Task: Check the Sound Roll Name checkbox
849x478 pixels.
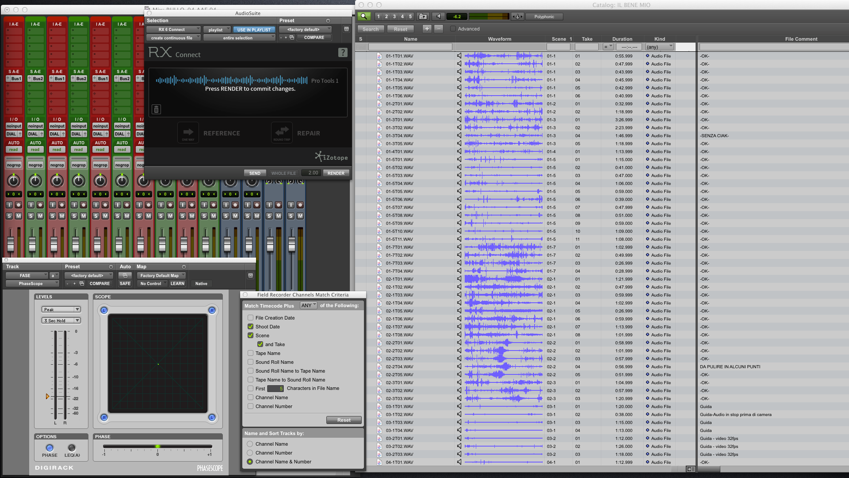Action: coord(251,362)
